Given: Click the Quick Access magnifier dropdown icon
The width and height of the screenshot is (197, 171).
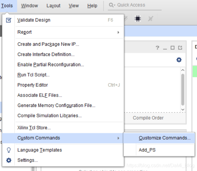Looking at the screenshot, I should (x=112, y=5).
